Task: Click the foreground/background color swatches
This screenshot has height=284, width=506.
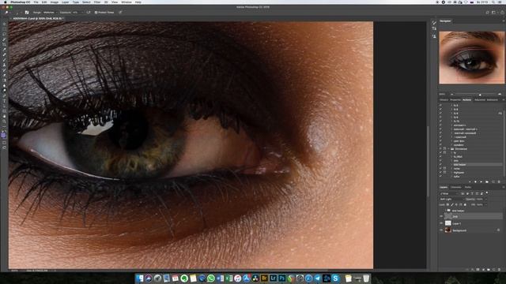Action: 4,135
